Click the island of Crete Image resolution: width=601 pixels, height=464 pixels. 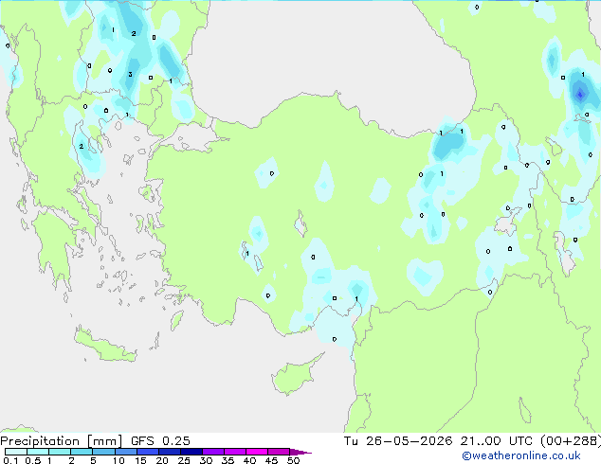click(x=104, y=346)
